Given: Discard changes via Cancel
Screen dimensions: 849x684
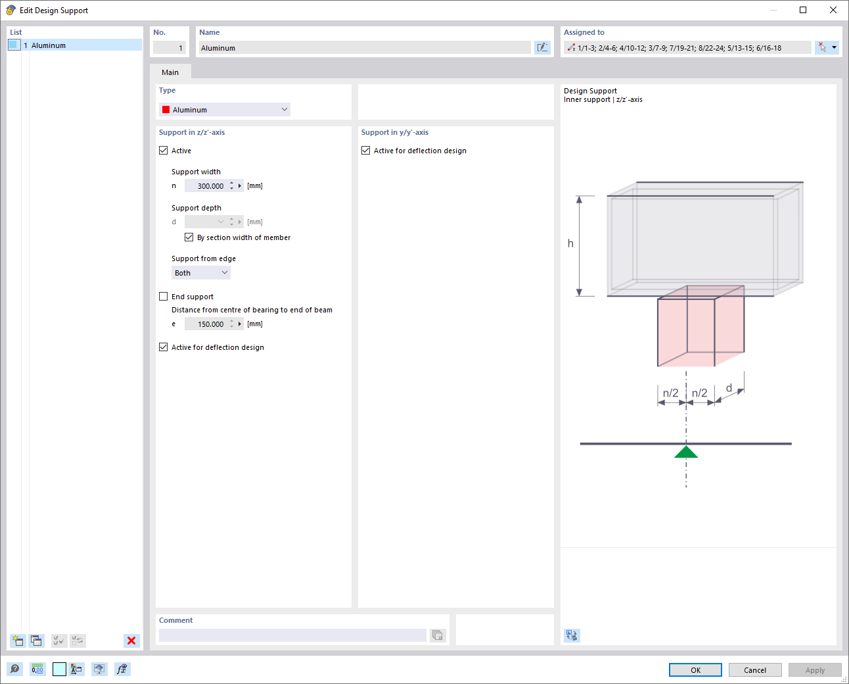Looking at the screenshot, I should 754,670.
